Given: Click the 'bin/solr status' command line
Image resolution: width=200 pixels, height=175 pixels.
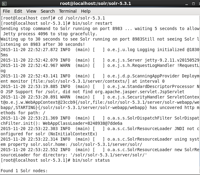Looking at the screenshot, I should (55, 160).
